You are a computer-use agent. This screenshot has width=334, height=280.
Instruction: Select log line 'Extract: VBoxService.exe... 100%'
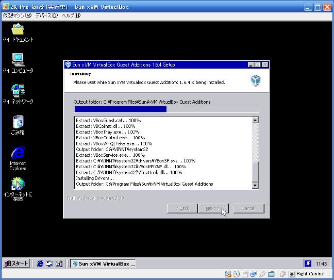point(110,155)
